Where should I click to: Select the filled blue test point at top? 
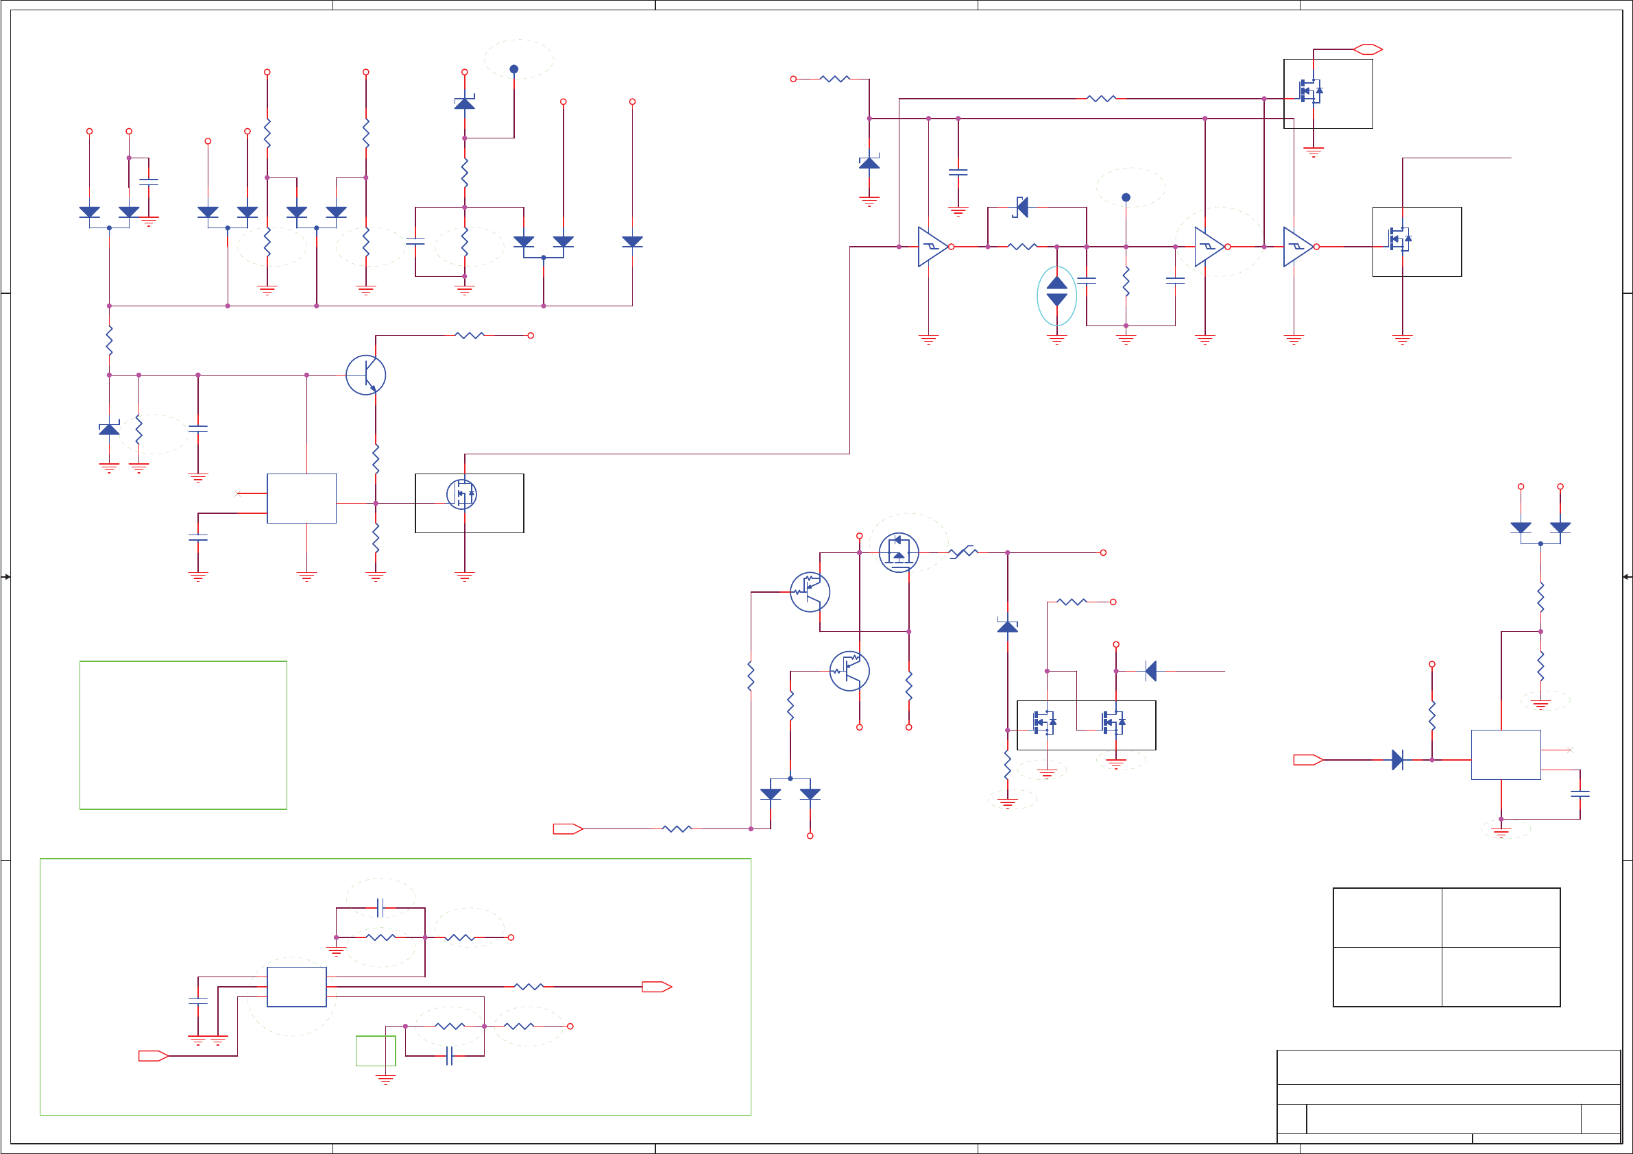coord(513,69)
